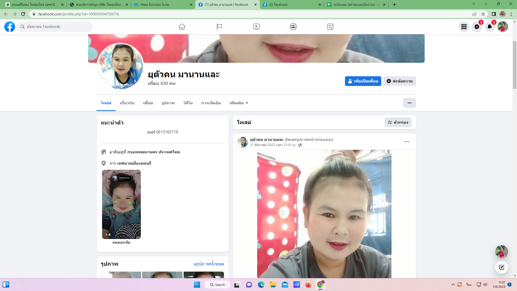The image size is (517, 291).
Task: Open the Groups icon in navigation
Action: 293,27
